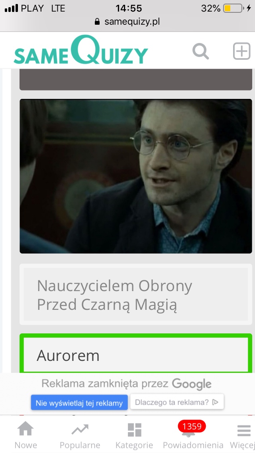Open Powiadomienia bell with 1359 badge

(193, 435)
